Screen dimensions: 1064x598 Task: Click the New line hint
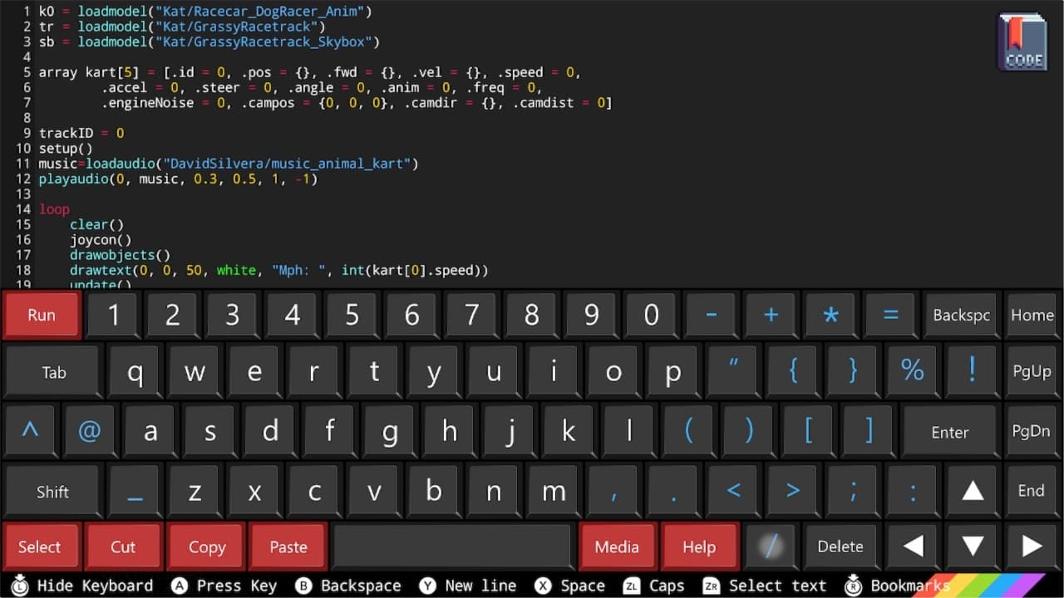click(467, 586)
